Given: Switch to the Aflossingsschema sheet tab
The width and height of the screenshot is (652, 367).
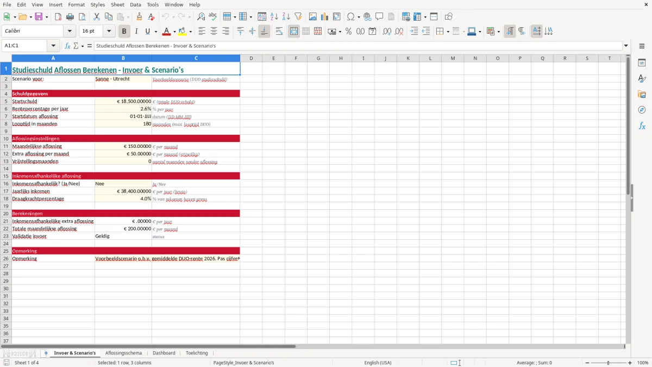Looking at the screenshot, I should (123, 353).
